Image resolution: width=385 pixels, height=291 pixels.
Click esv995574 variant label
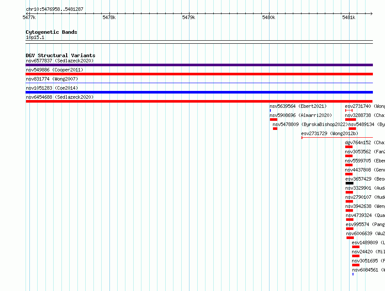point(366,224)
